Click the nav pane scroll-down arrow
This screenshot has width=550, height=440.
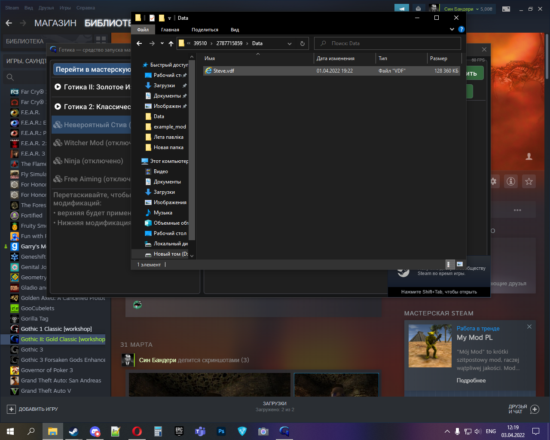click(192, 256)
